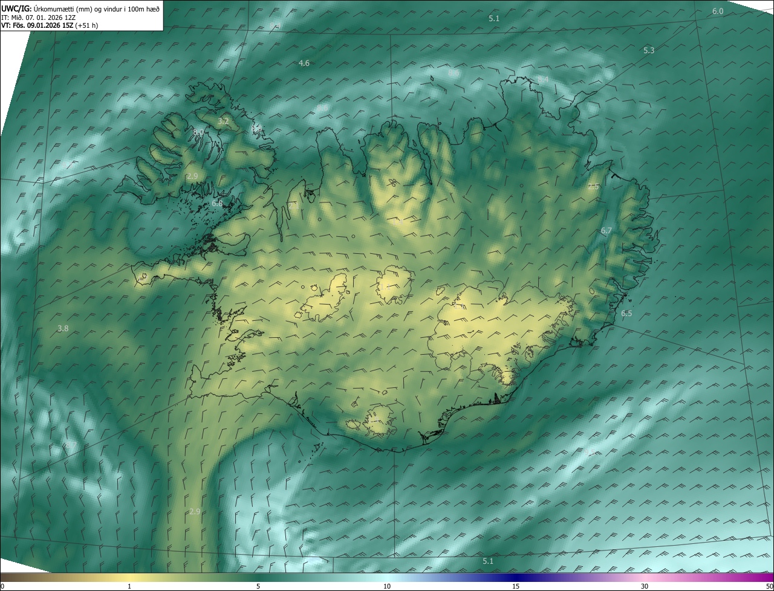This screenshot has height=591, width=774.
Task: Click the title line "Úrkomumætti (mm) og vindur"
Action: [77, 8]
